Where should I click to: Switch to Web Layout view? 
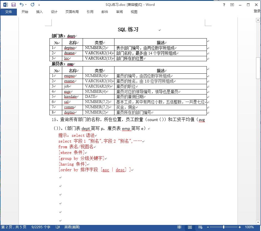coord(200,227)
